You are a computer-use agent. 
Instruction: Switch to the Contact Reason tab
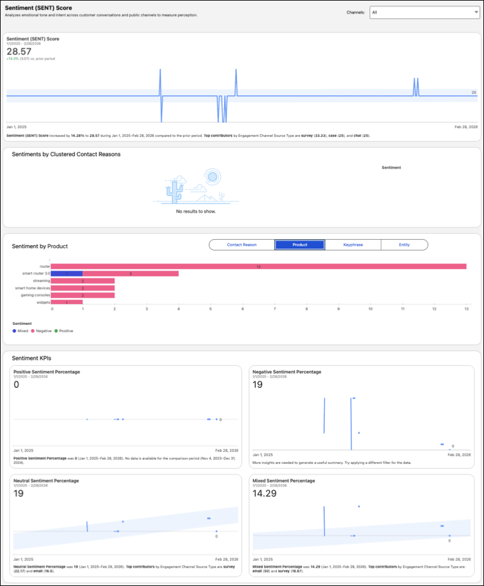coord(241,245)
